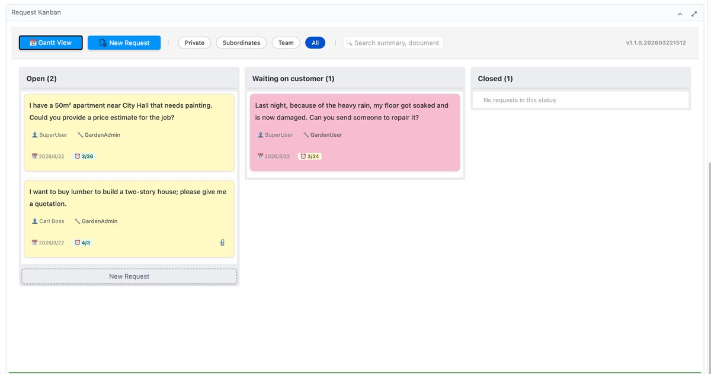
Task: Click the paperclip attachment icon on lumber card
Action: click(x=222, y=243)
